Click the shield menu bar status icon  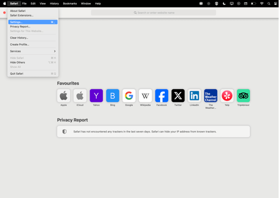(216, 3)
